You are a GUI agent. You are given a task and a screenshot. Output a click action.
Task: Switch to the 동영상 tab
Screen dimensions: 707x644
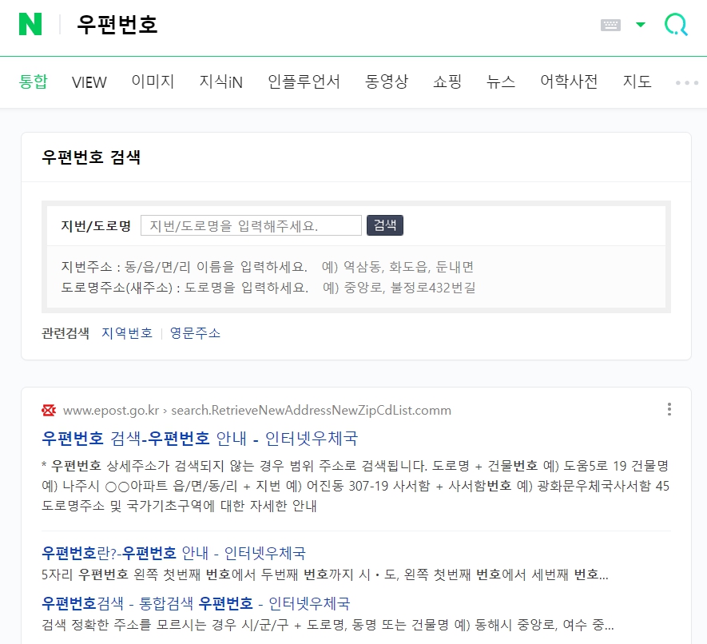click(386, 81)
